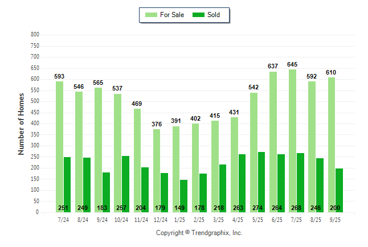Click the 5/25 Sold bar labeled 274
The width and height of the screenshot is (368, 247).
[x=261, y=182]
